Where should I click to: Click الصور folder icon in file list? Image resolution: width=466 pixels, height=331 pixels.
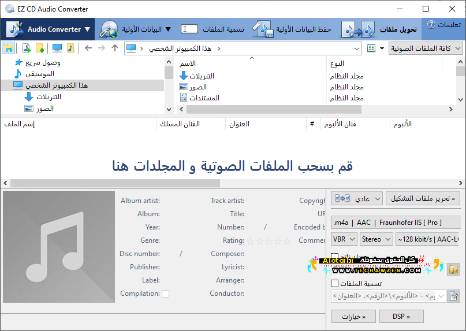click(x=184, y=87)
